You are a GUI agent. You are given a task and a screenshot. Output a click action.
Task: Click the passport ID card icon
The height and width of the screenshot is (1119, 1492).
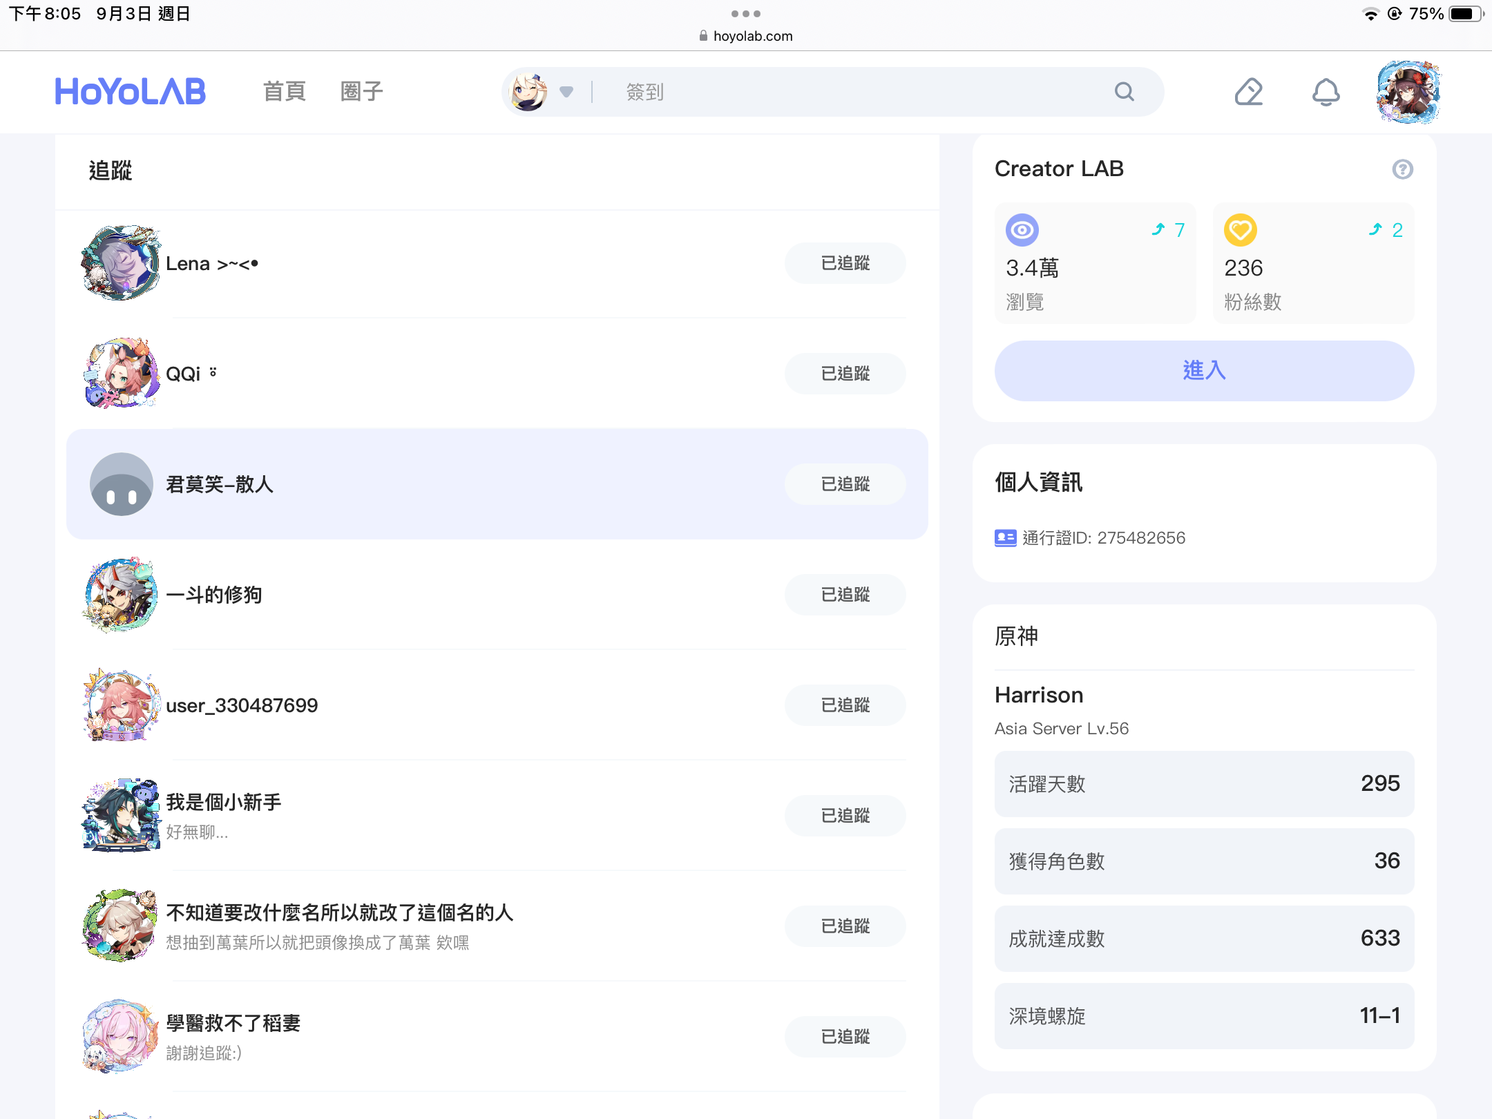click(1005, 538)
